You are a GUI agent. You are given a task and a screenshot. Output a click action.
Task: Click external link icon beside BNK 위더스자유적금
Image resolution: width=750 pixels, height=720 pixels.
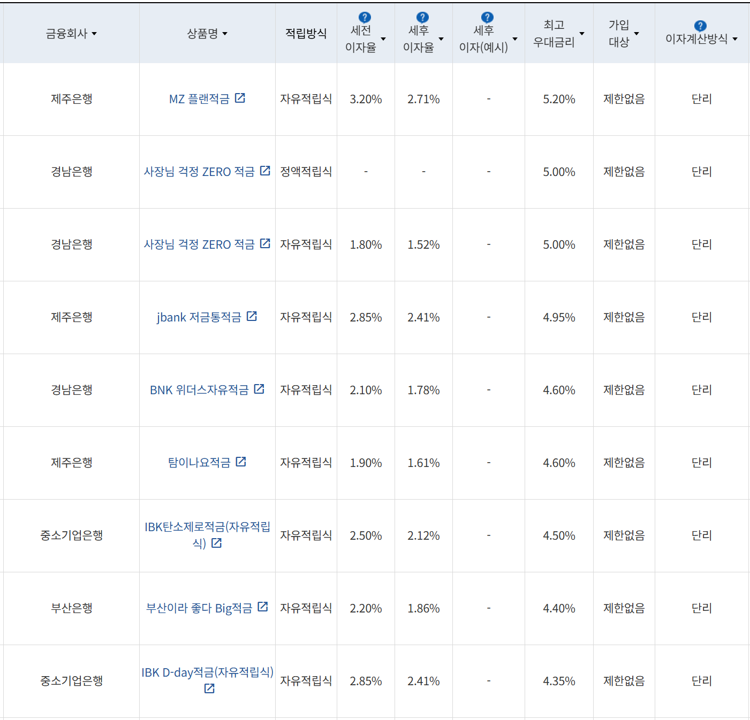pos(261,389)
